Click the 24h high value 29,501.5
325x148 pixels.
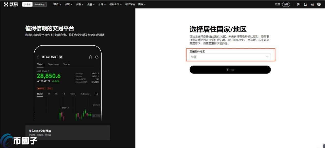coord(95,73)
